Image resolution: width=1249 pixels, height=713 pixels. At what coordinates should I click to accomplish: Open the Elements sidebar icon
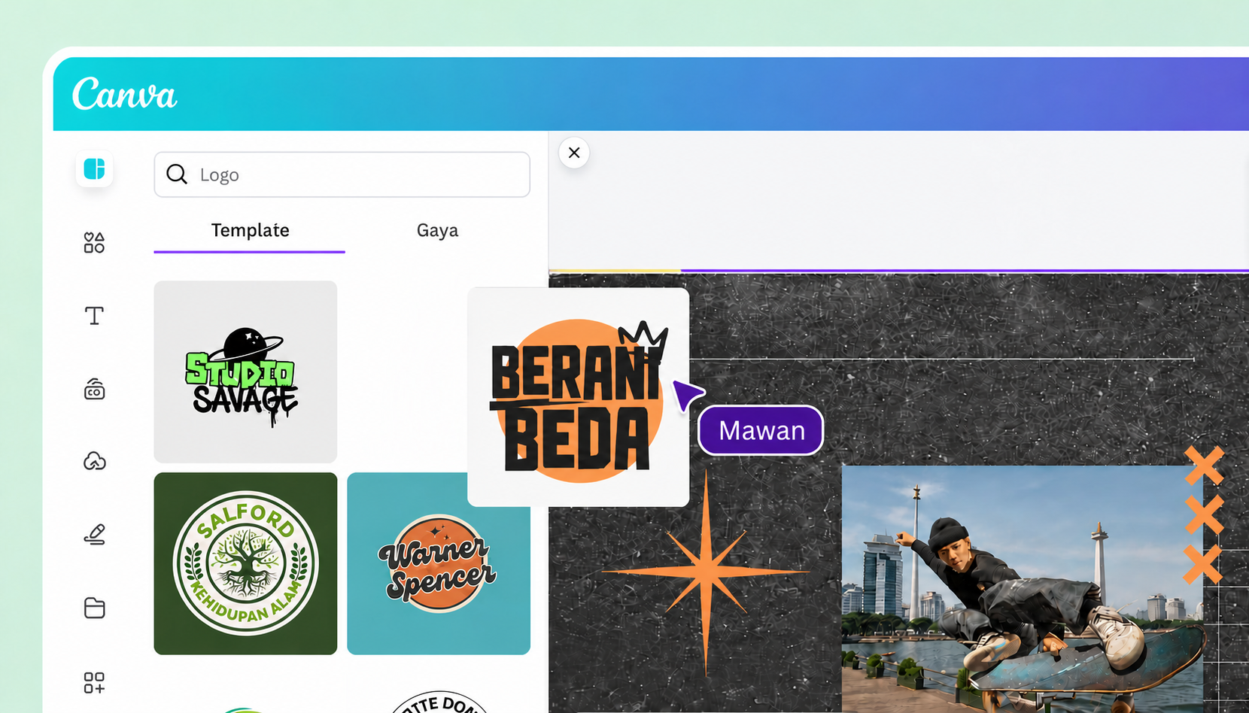pos(94,242)
